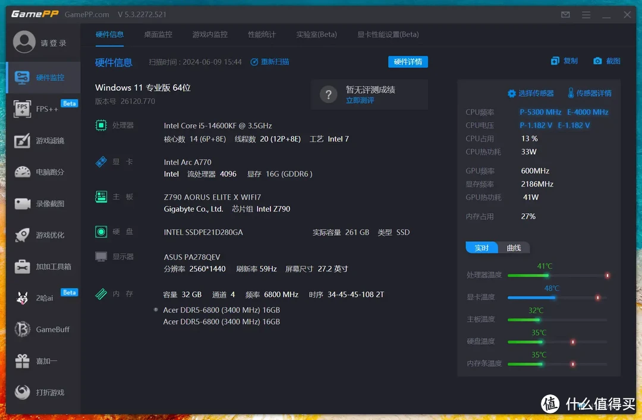Select the 实验室(Beta) tab
The image size is (642, 420).
click(316, 34)
